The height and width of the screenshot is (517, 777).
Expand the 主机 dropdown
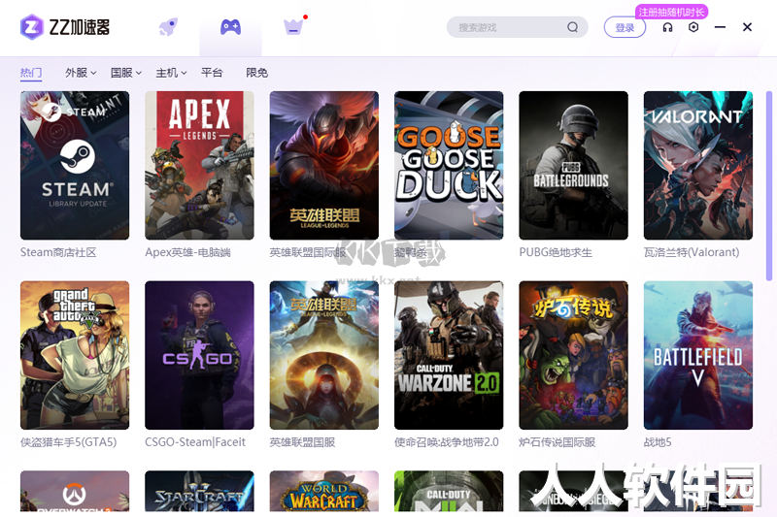click(171, 73)
